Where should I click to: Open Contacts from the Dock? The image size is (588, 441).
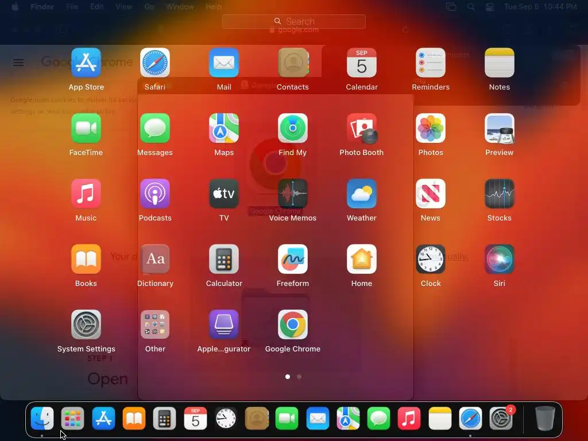[257, 418]
